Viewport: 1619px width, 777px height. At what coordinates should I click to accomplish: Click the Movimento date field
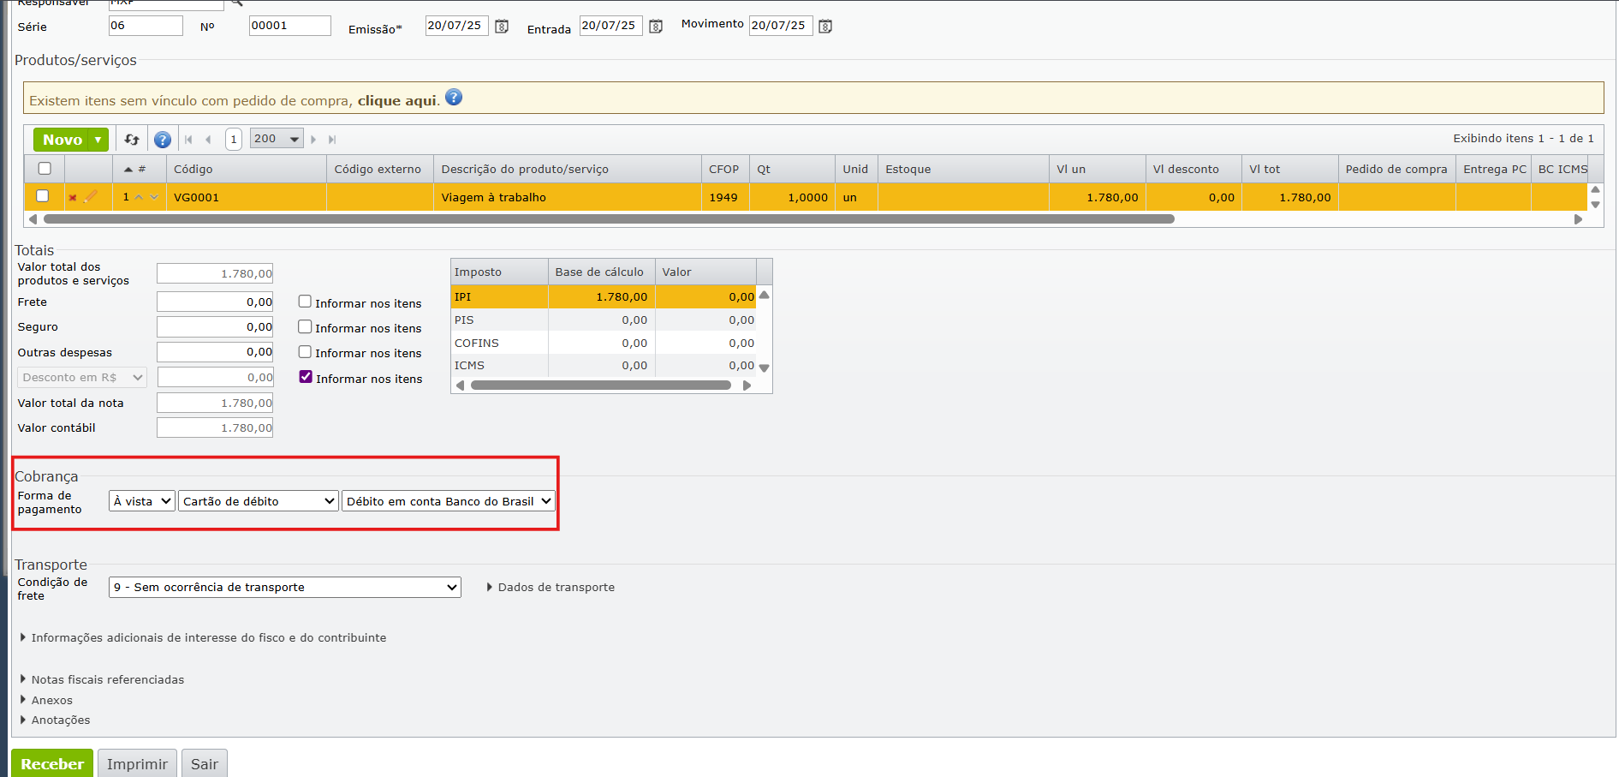pyautogui.click(x=780, y=26)
